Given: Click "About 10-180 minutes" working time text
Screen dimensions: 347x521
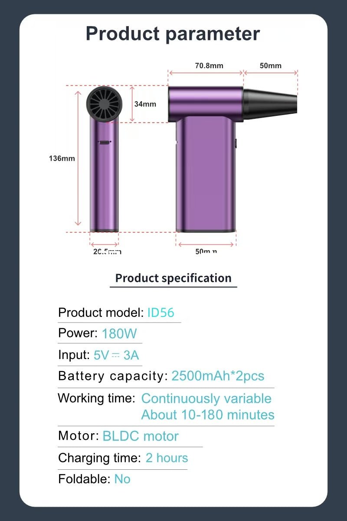Looking at the screenshot, I should point(208,415).
